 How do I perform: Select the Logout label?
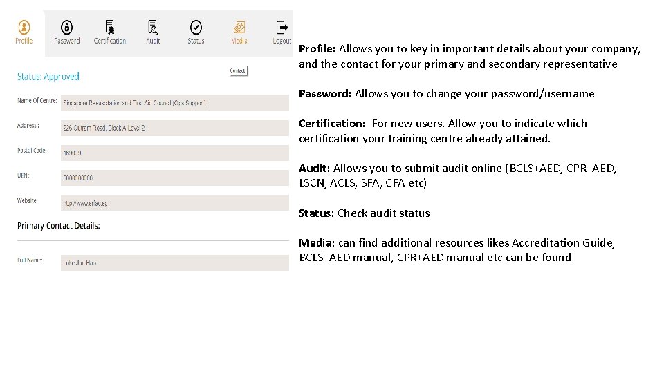282,41
